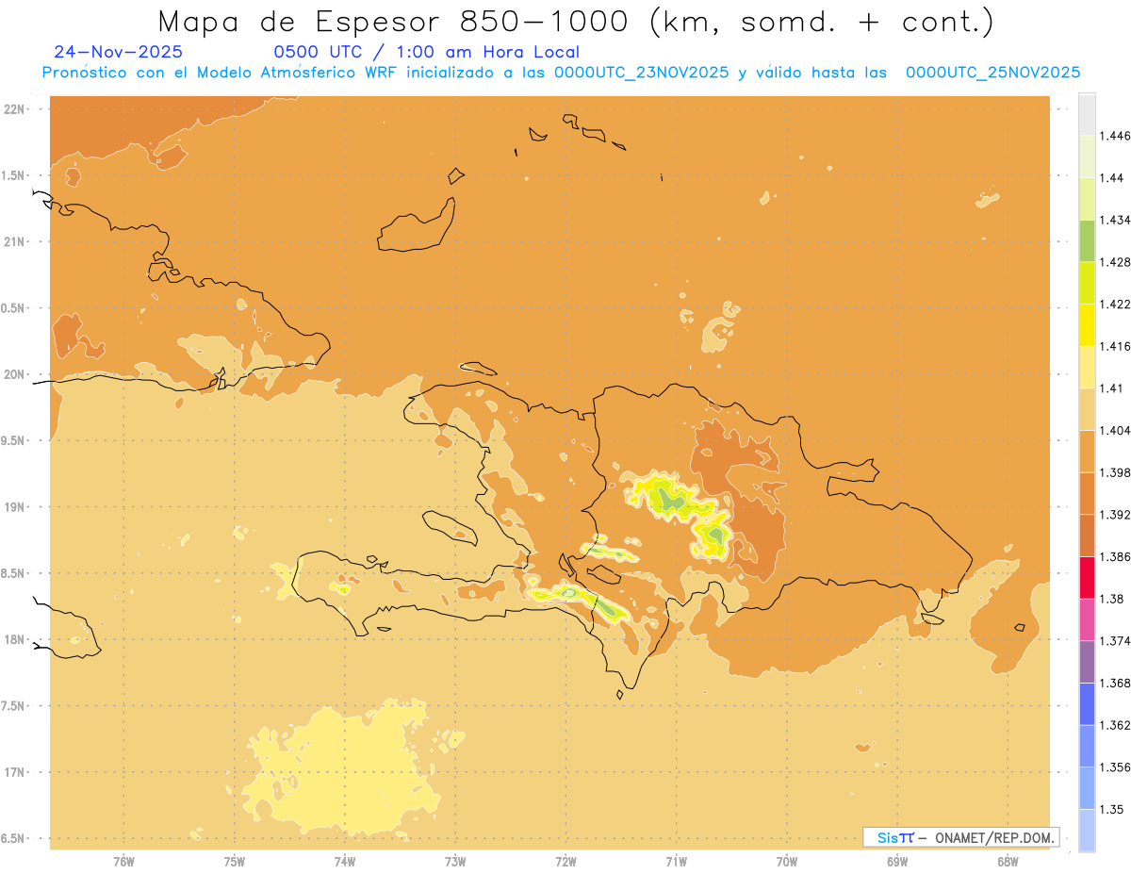Click the '73W' longitude axis label

click(x=455, y=860)
